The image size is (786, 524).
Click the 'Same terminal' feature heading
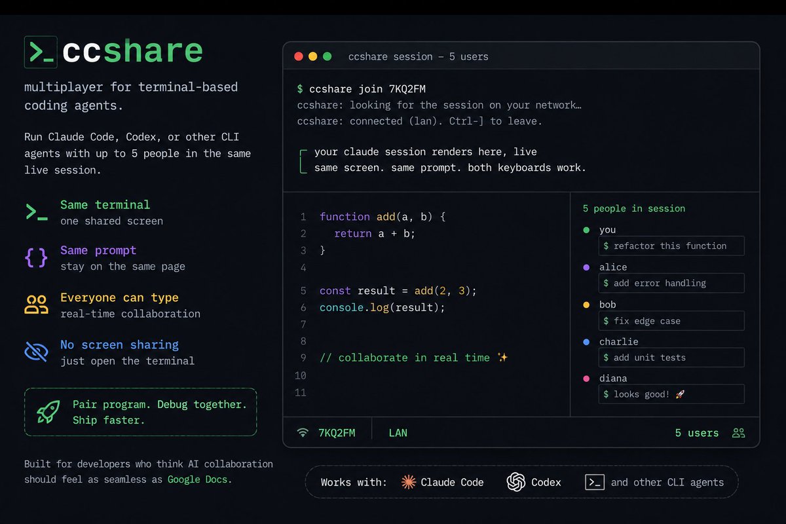tap(105, 205)
